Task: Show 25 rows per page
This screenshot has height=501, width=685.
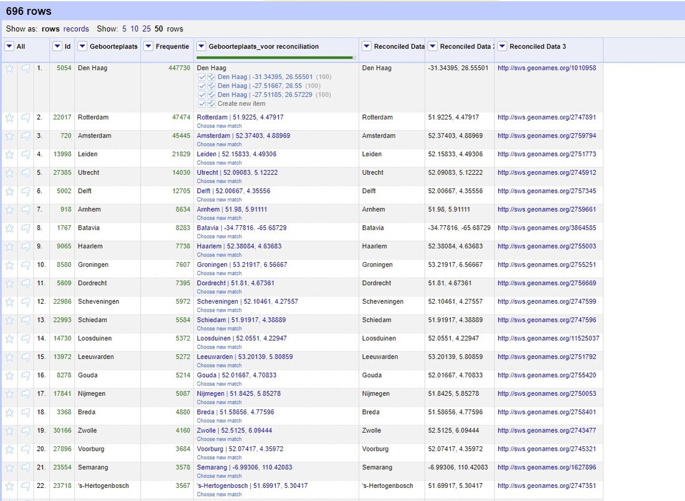Action: 147,29
